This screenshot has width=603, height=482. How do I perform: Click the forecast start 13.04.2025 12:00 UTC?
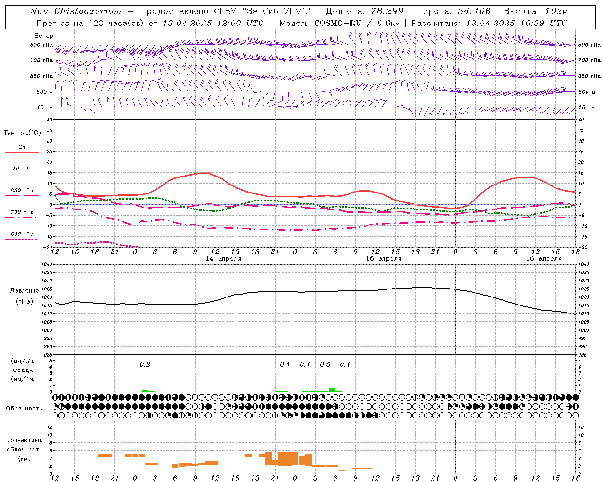click(213, 23)
